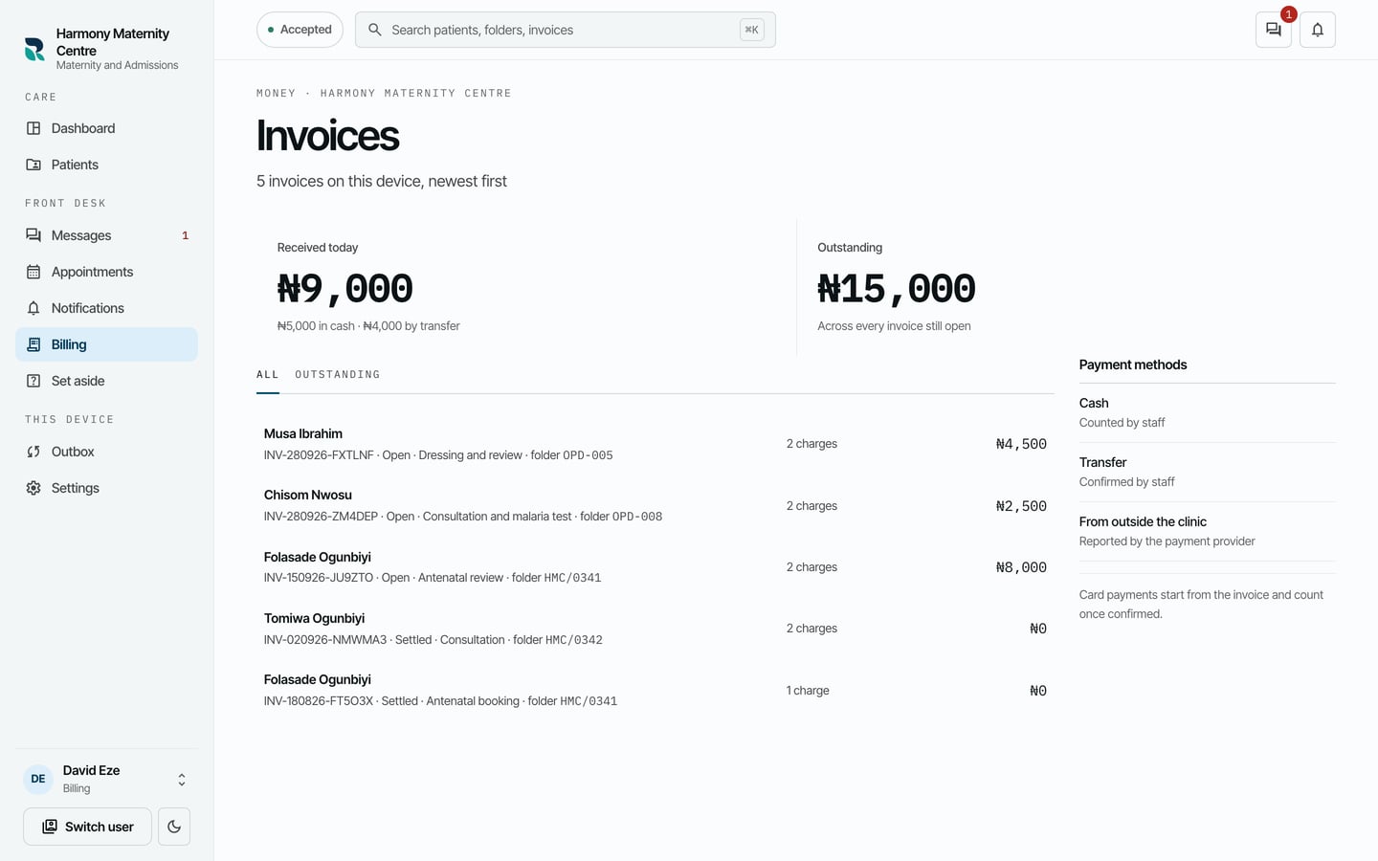Click the Accepted status pill
This screenshot has height=861, width=1378.
(300, 30)
